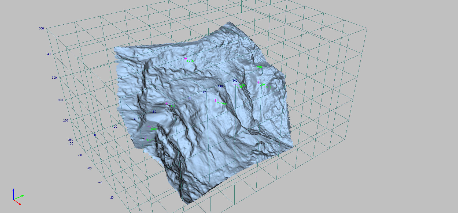This screenshot has height=213, width=458.
Task: Select the V07 marker cross
Action: click(x=215, y=100)
